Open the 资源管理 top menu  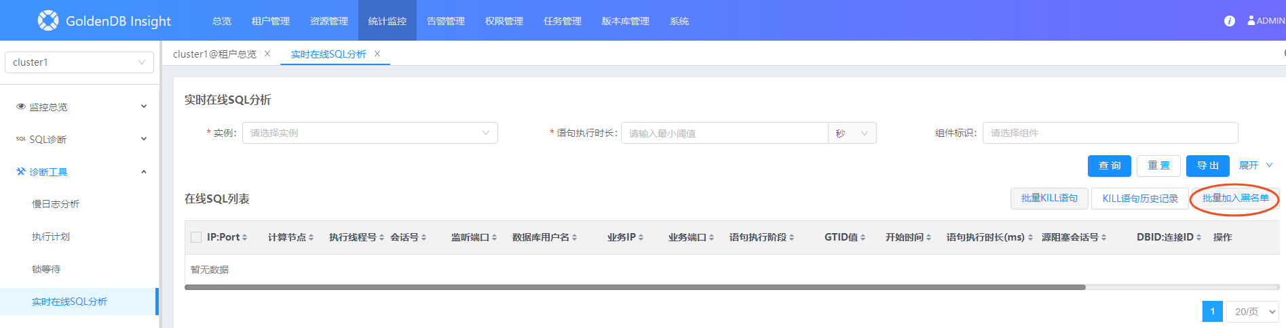click(x=329, y=21)
